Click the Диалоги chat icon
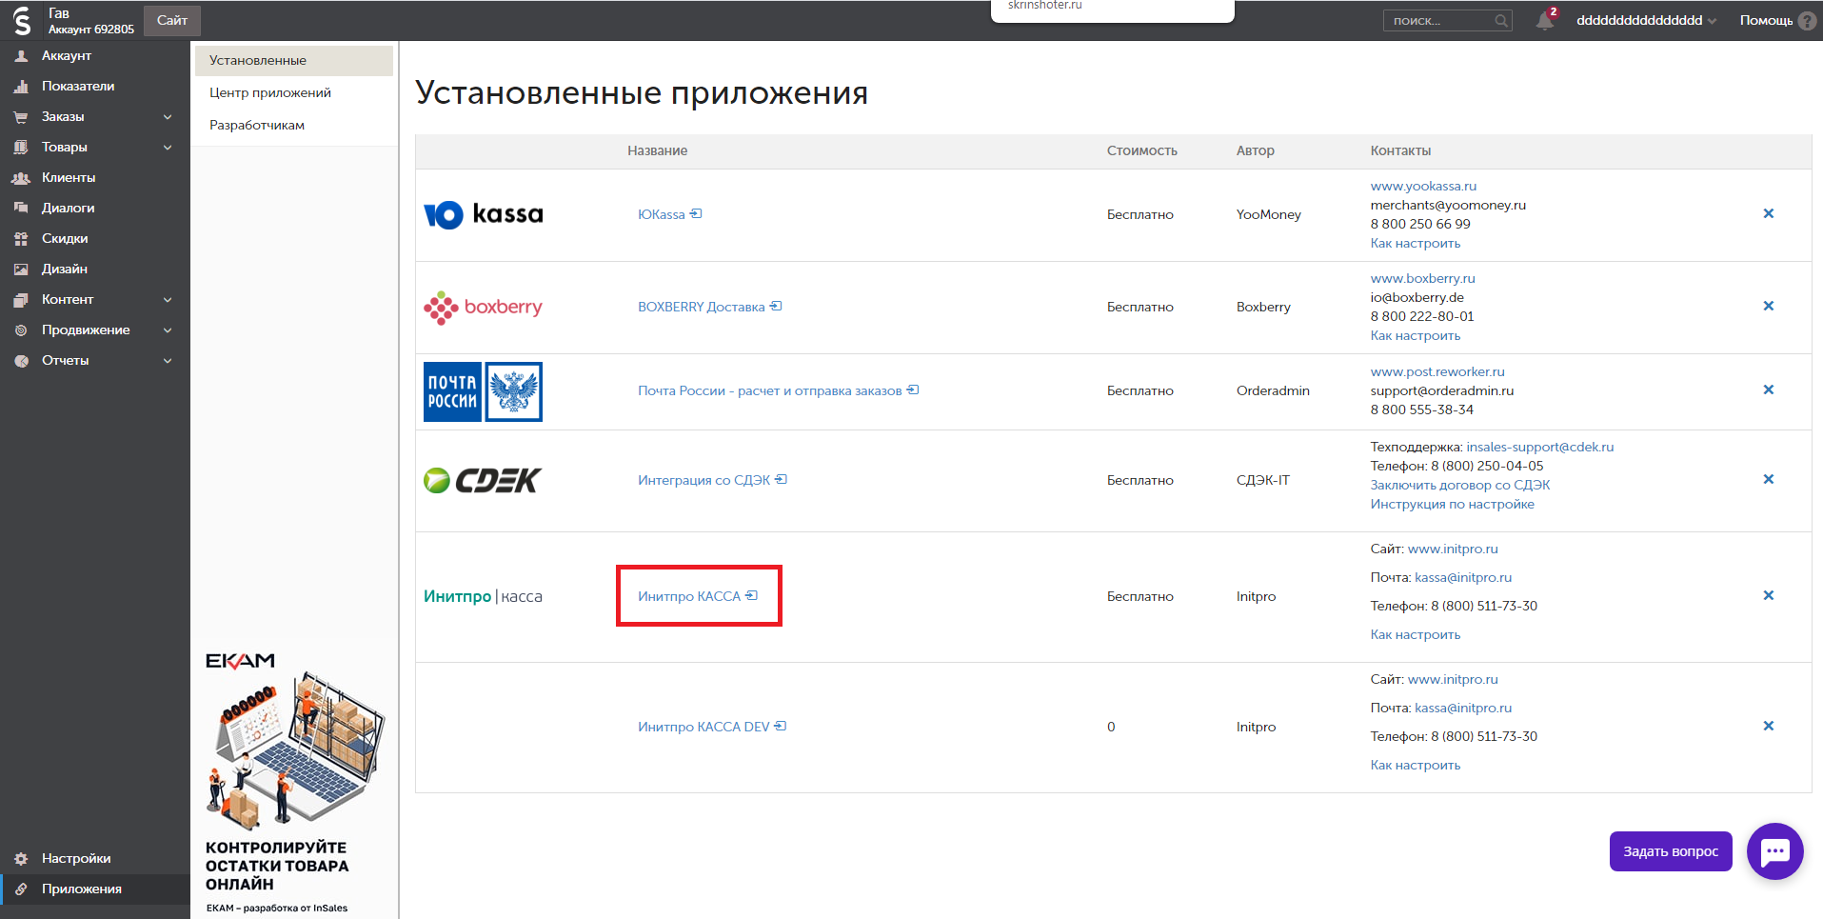The image size is (1823, 919). [x=21, y=208]
